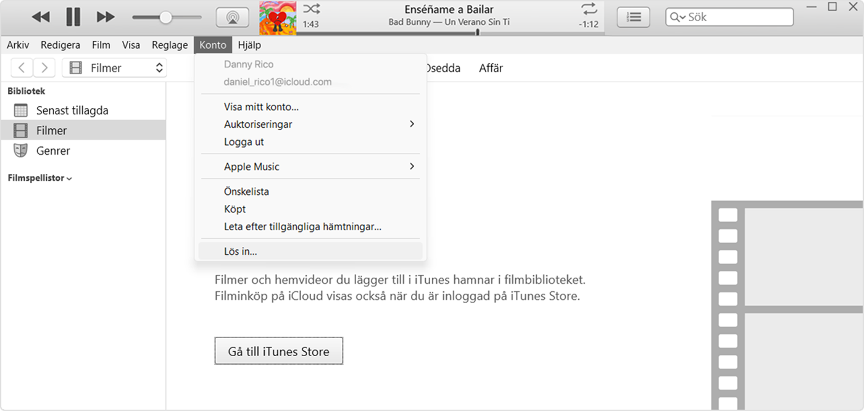This screenshot has width=864, height=411.
Task: Go back to the previous track
Action: tap(41, 17)
